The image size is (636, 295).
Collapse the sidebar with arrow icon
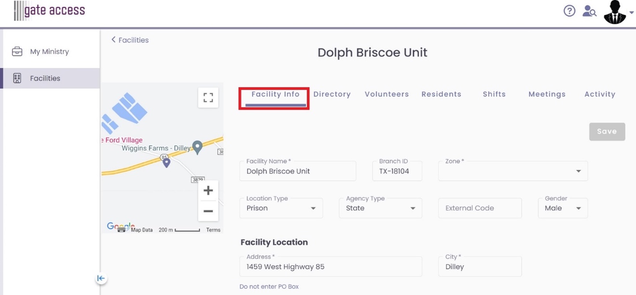101,278
